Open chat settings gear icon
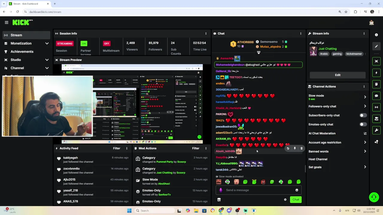The height and width of the screenshot is (215, 383). pos(285,200)
